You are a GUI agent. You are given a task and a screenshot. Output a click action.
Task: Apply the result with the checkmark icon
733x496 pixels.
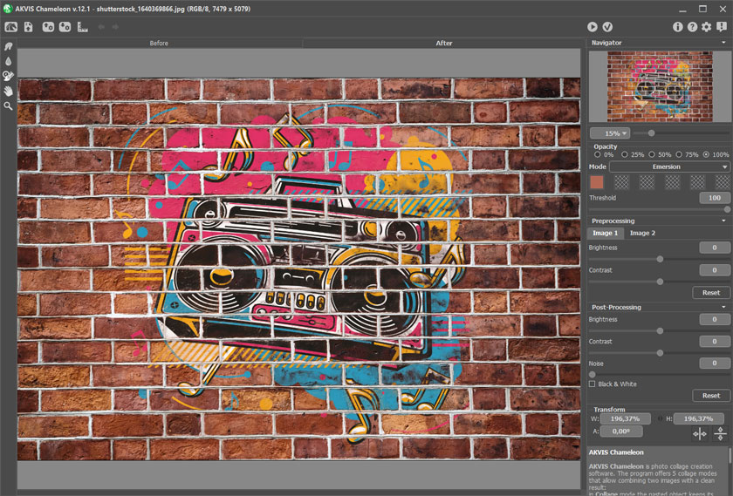(607, 27)
